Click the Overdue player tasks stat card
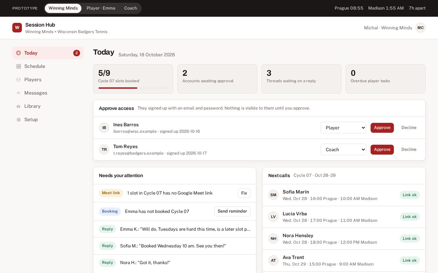 (386, 79)
